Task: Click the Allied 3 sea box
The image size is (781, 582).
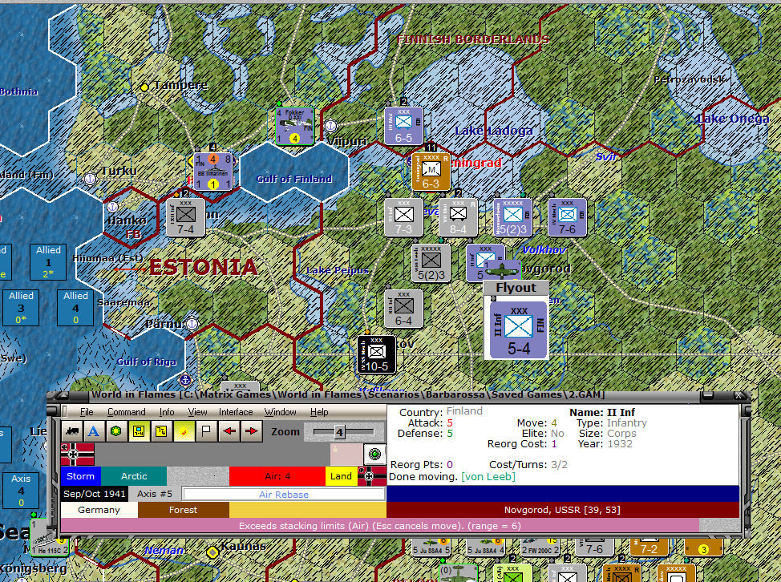Action: [21, 308]
